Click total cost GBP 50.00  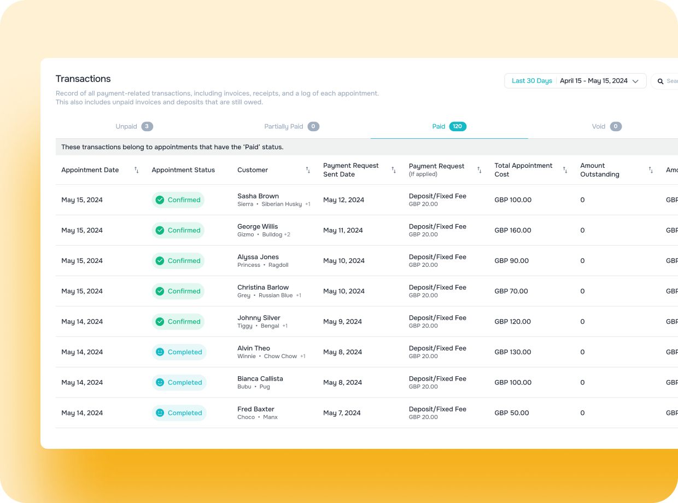(512, 413)
